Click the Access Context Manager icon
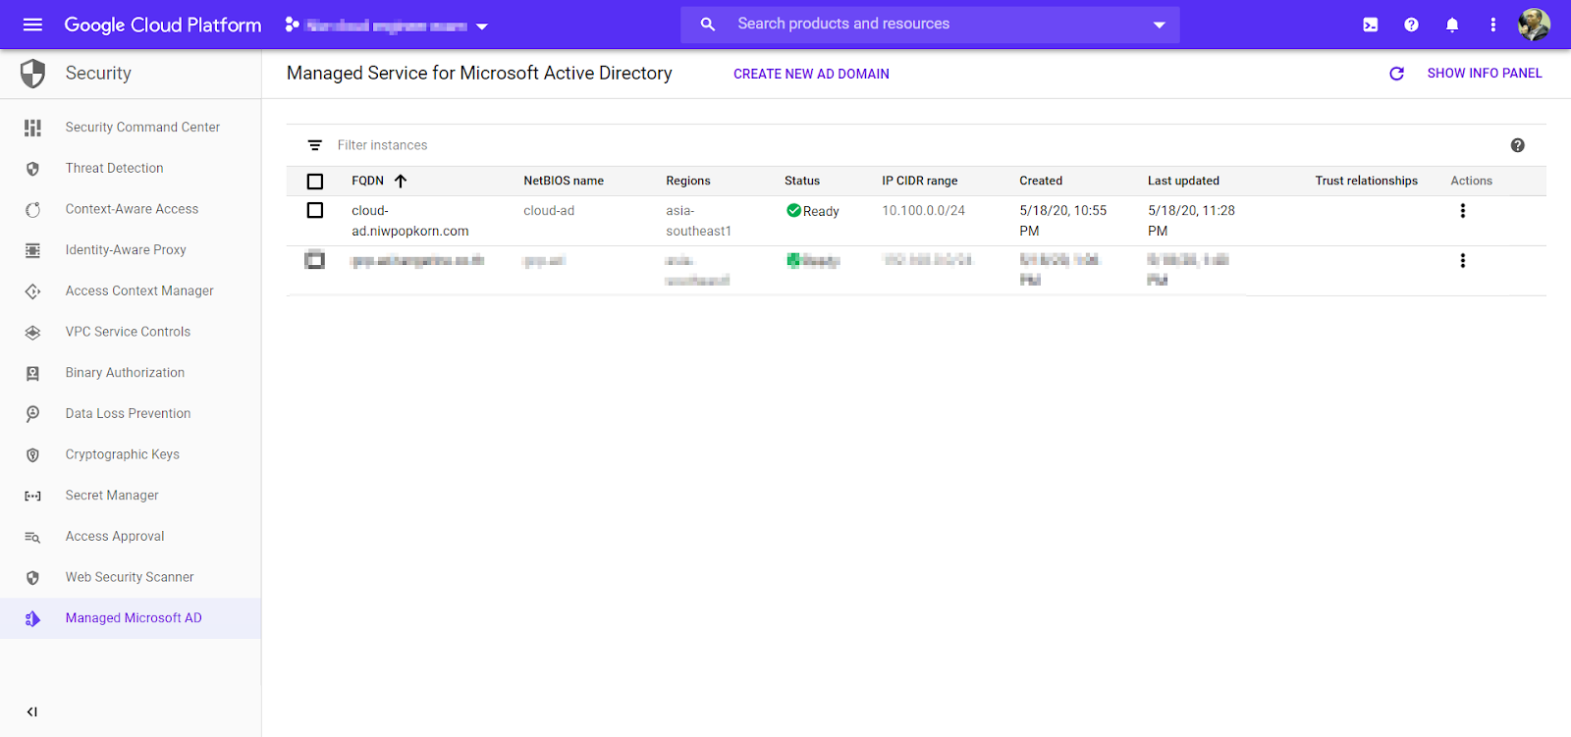Screen dimensions: 1571x737 click(x=32, y=291)
